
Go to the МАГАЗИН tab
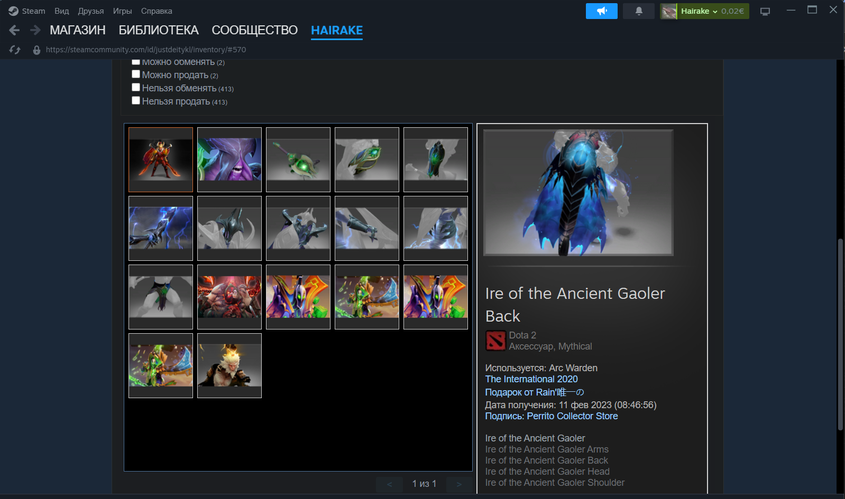point(78,30)
